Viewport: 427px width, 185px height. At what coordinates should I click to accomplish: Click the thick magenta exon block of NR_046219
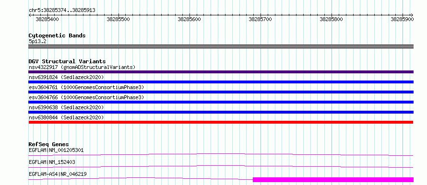[x=333, y=180]
